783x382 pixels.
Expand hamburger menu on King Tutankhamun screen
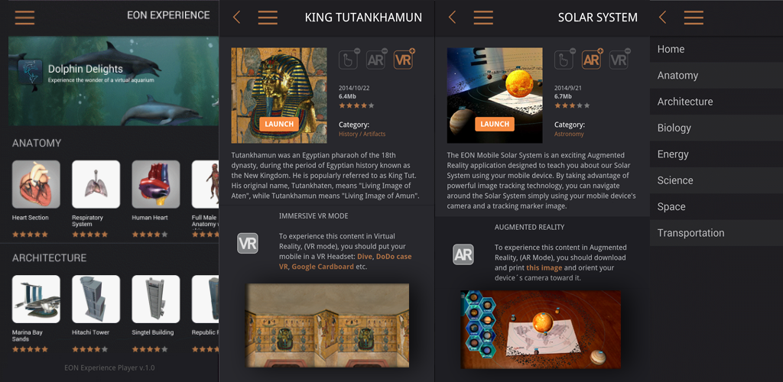(x=268, y=18)
